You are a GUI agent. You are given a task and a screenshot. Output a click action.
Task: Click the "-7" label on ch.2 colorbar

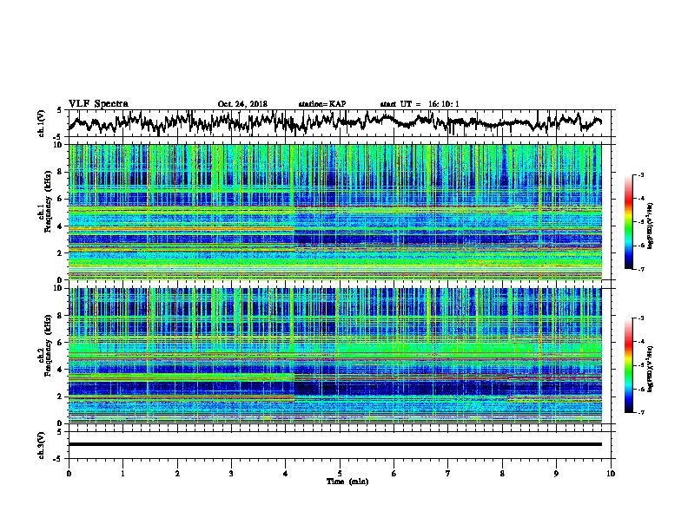tap(641, 412)
